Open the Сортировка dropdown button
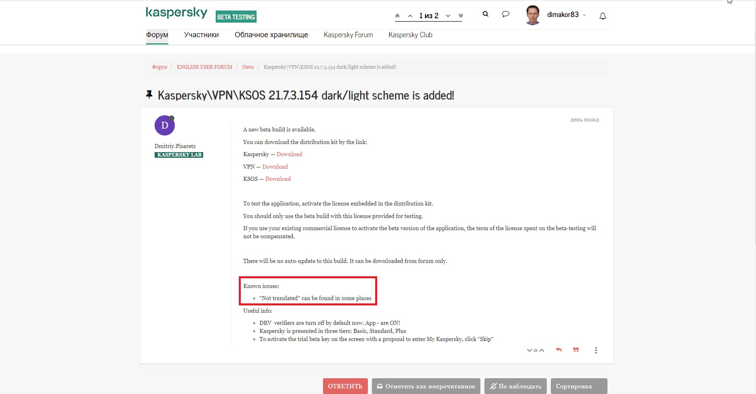The height and width of the screenshot is (394, 756). (x=579, y=386)
